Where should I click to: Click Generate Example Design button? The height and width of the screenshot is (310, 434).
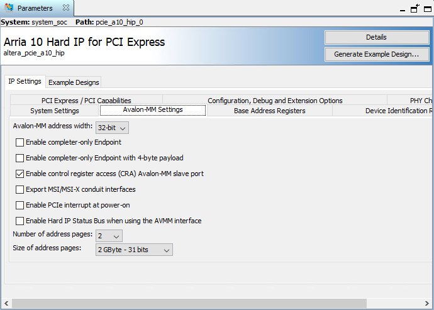pos(376,54)
